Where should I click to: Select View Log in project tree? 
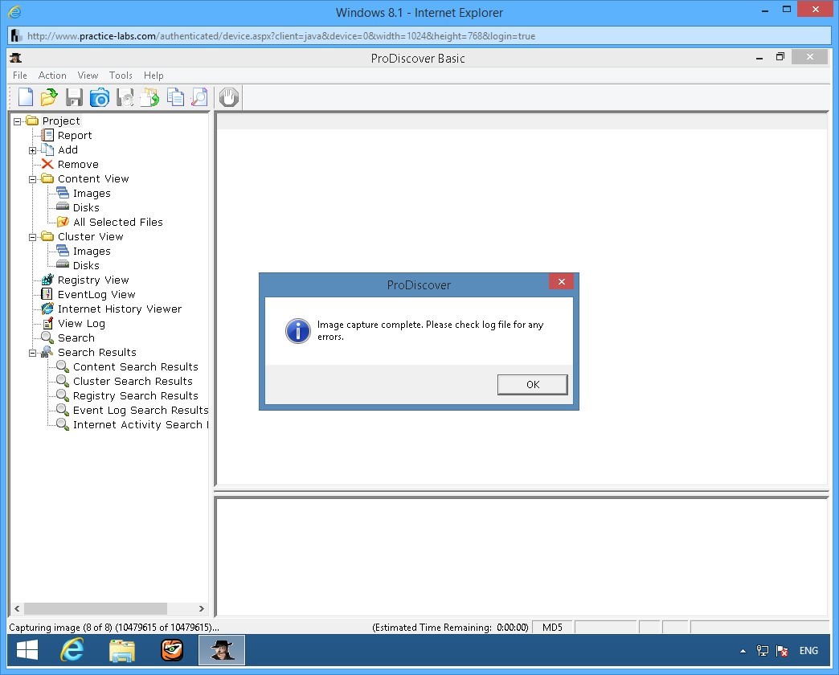80,324
